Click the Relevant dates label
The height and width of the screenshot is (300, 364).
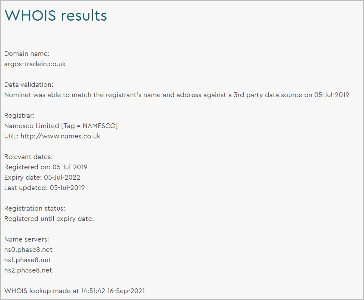(28, 157)
